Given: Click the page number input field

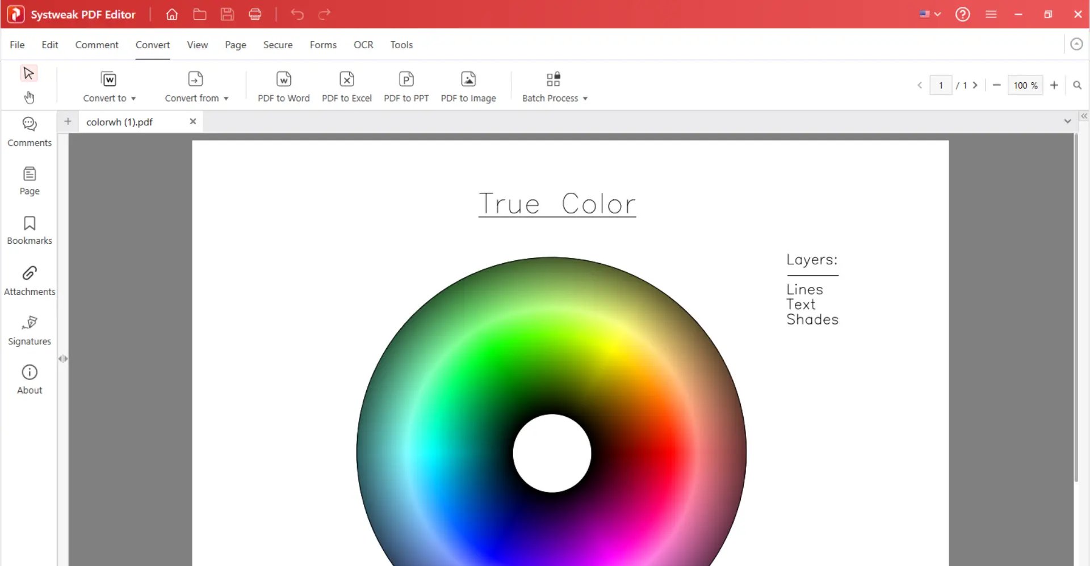Looking at the screenshot, I should click(941, 85).
